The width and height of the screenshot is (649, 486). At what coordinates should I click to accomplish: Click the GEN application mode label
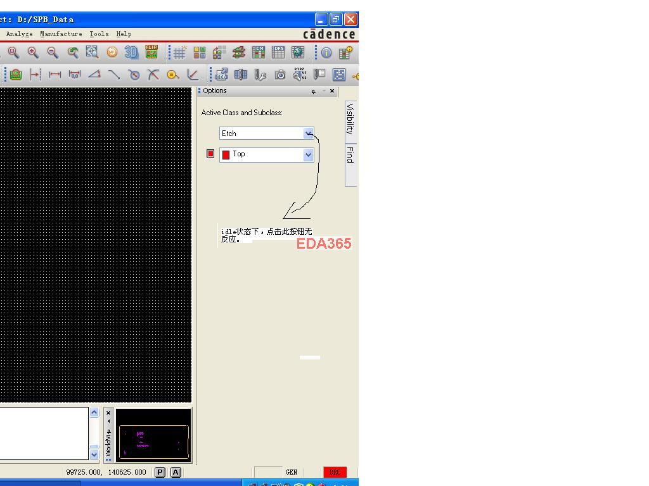(x=292, y=472)
